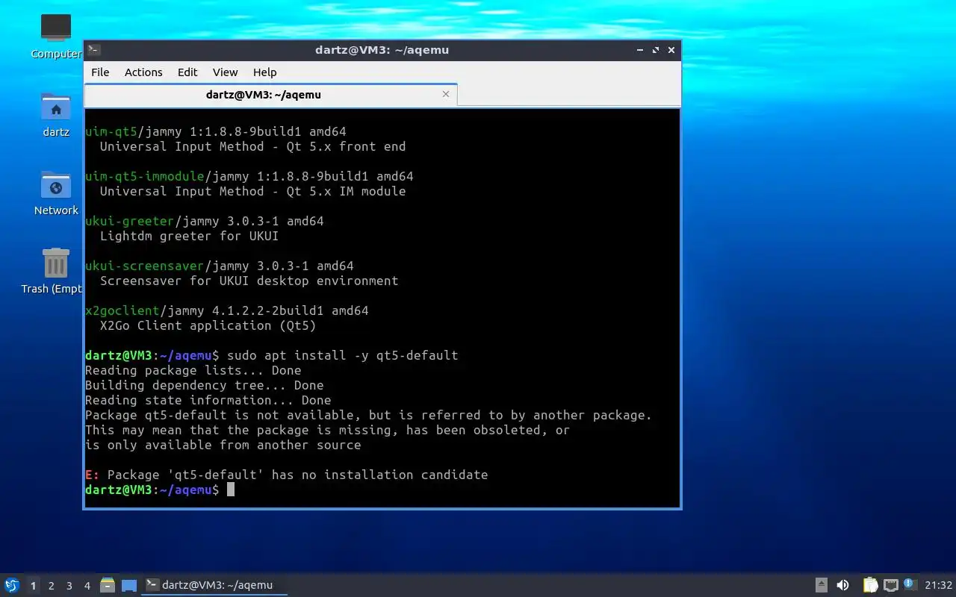Switch to workspace 3 in pager
This screenshot has height=597, width=956.
pos(69,585)
